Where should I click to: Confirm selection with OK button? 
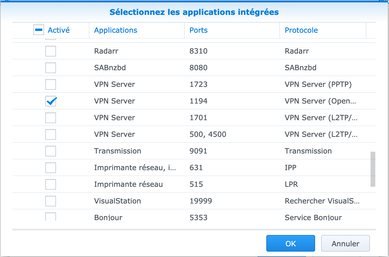(x=290, y=243)
